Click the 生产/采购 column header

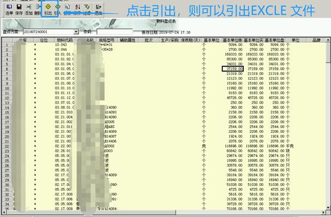point(170,40)
